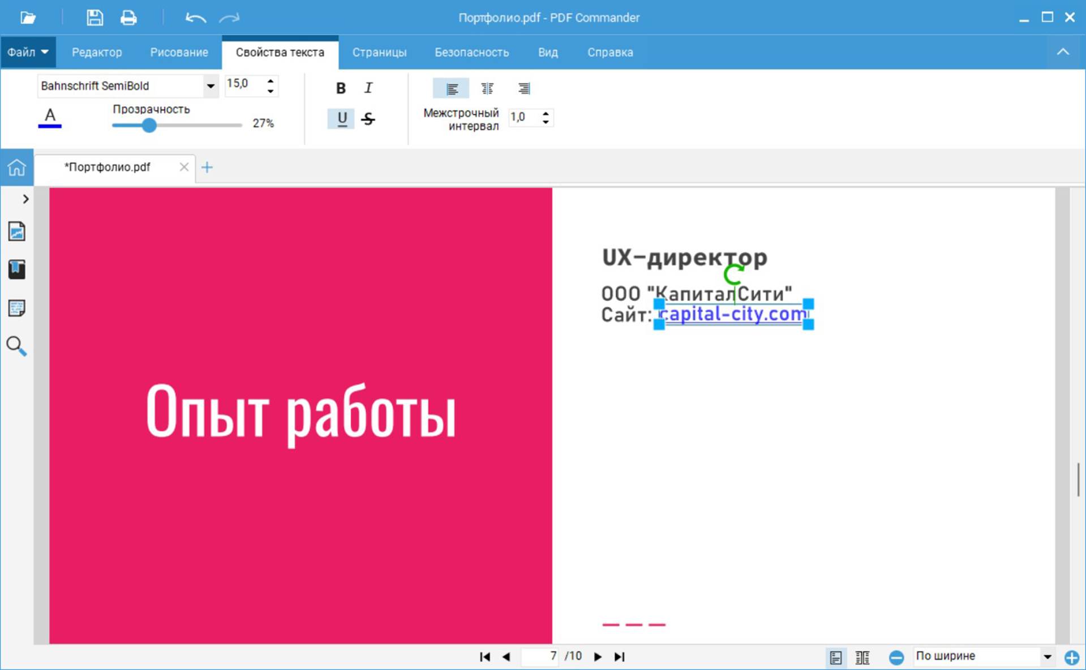Screen dimensions: 1086x670
Task: Toggle Bold text formatting
Action: (341, 88)
